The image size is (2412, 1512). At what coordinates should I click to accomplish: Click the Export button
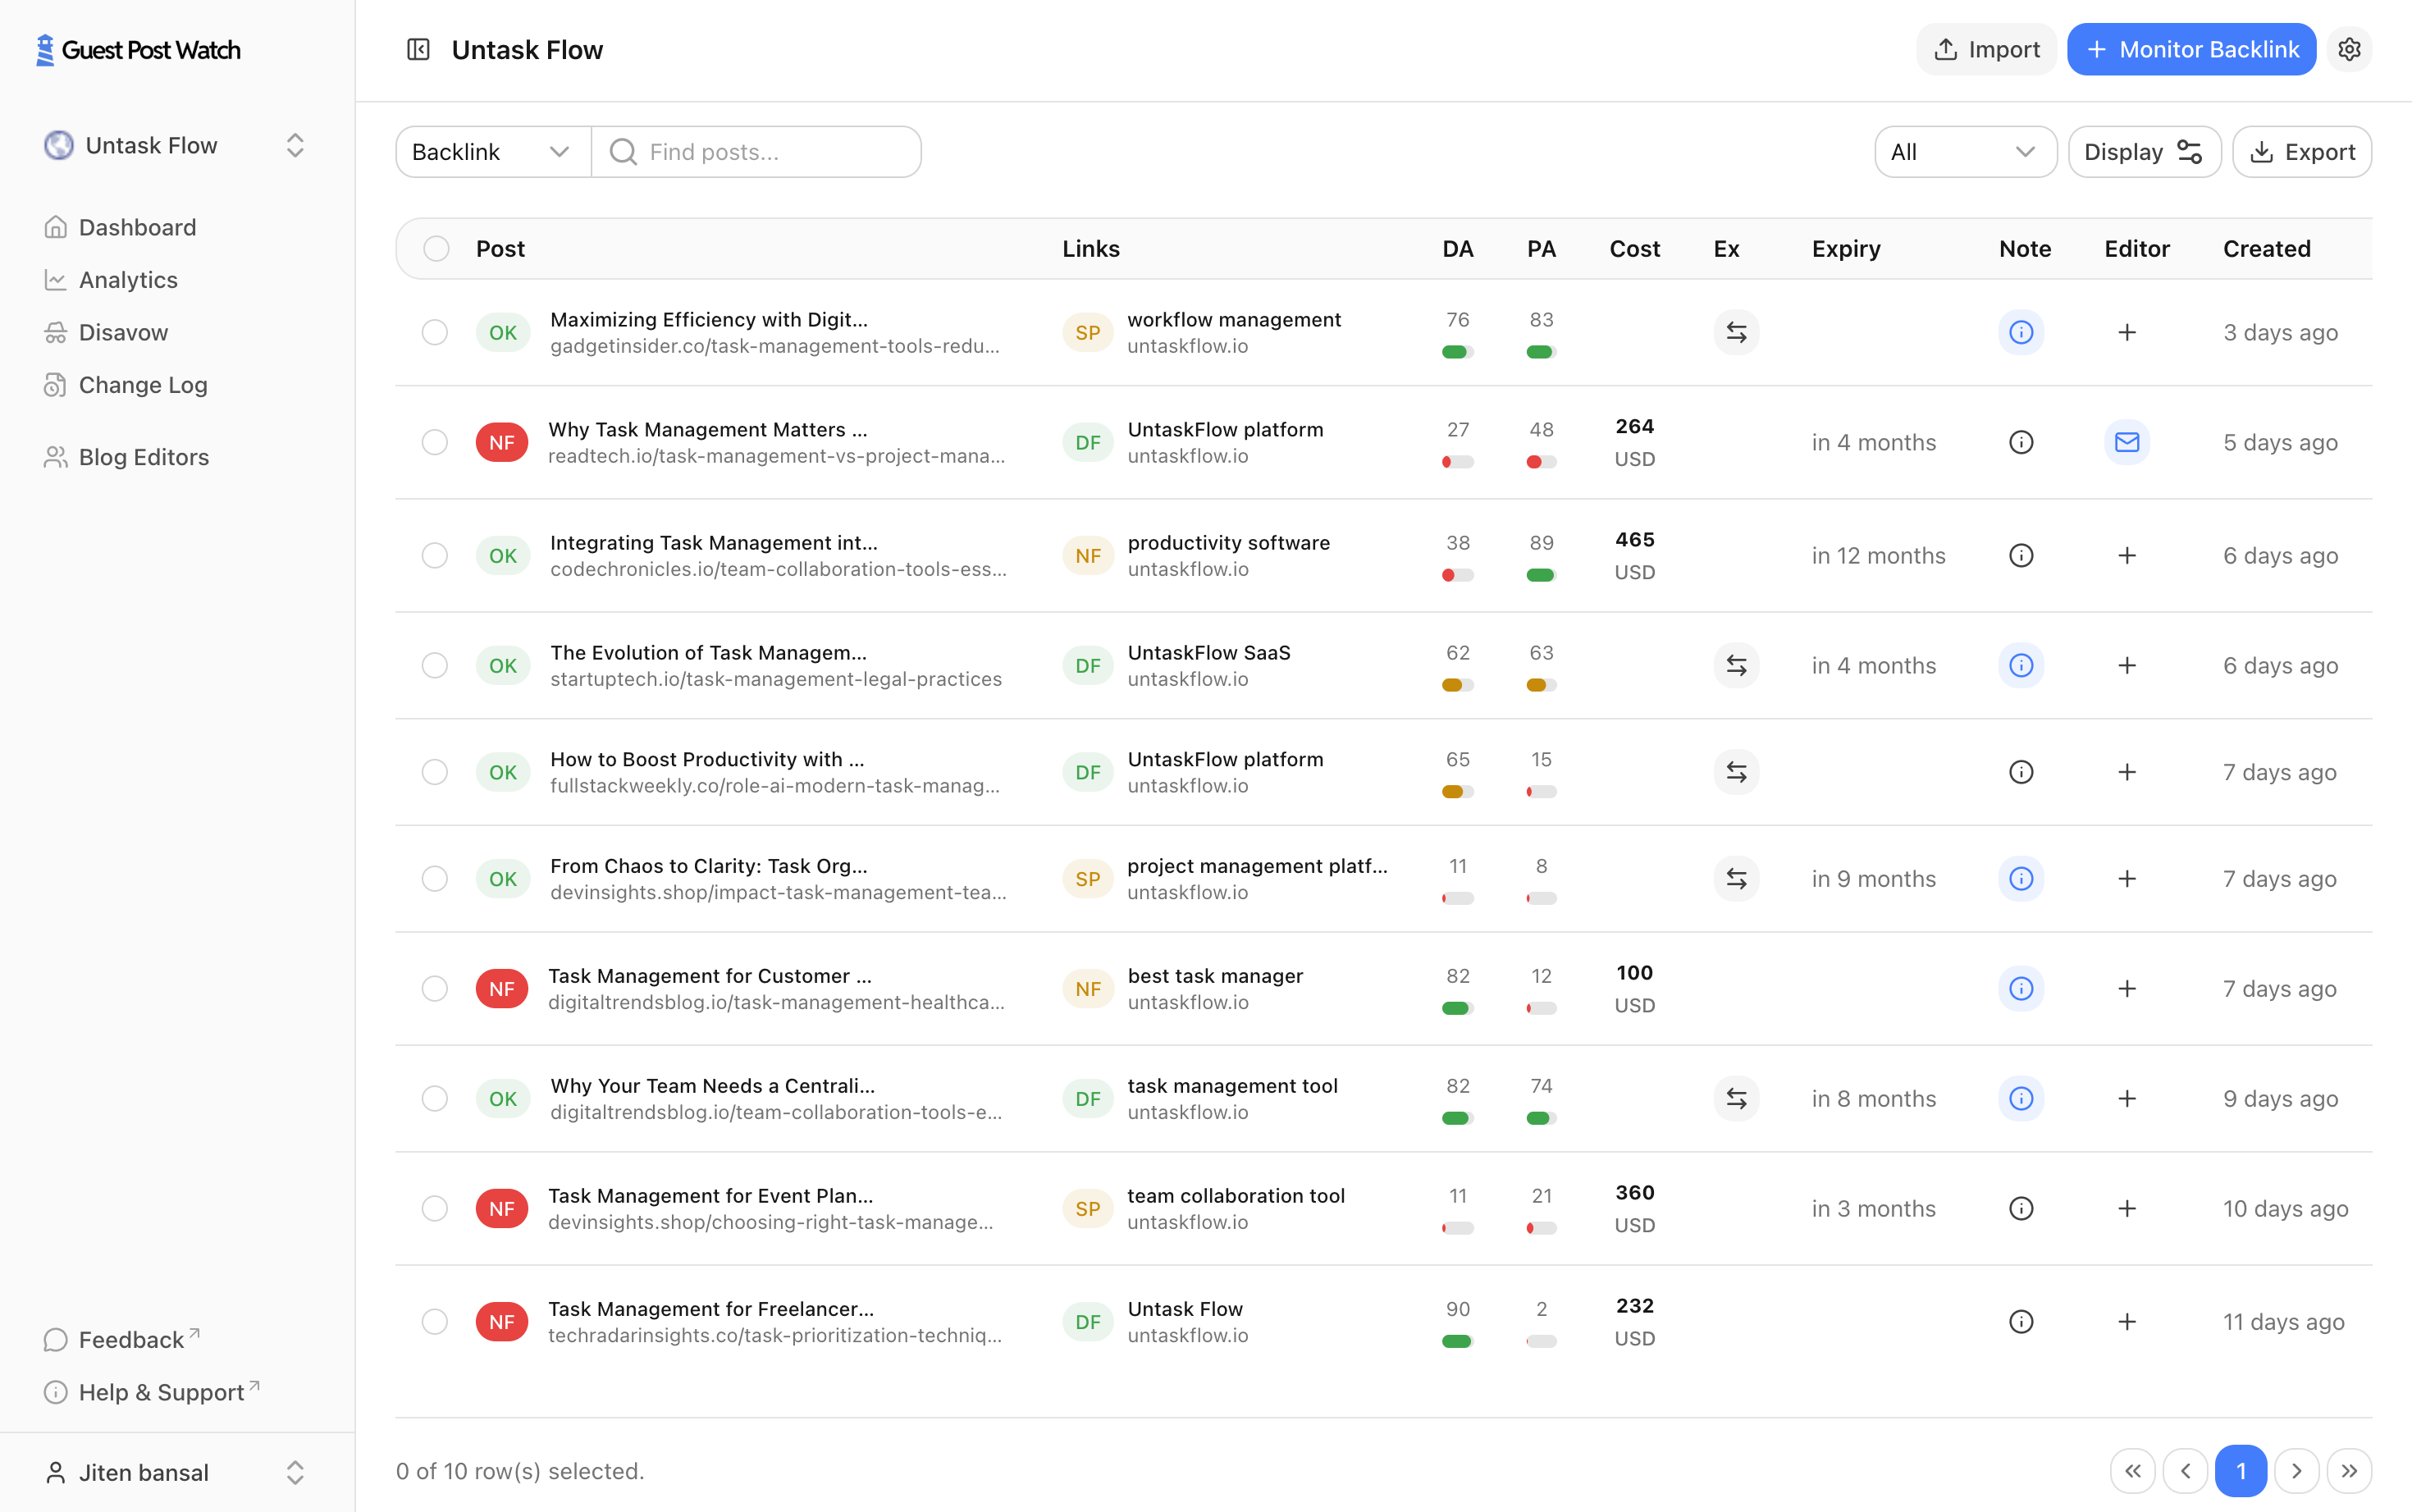2301,152
